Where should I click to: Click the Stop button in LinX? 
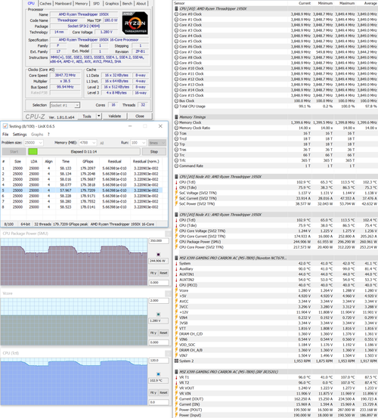pos(154,152)
